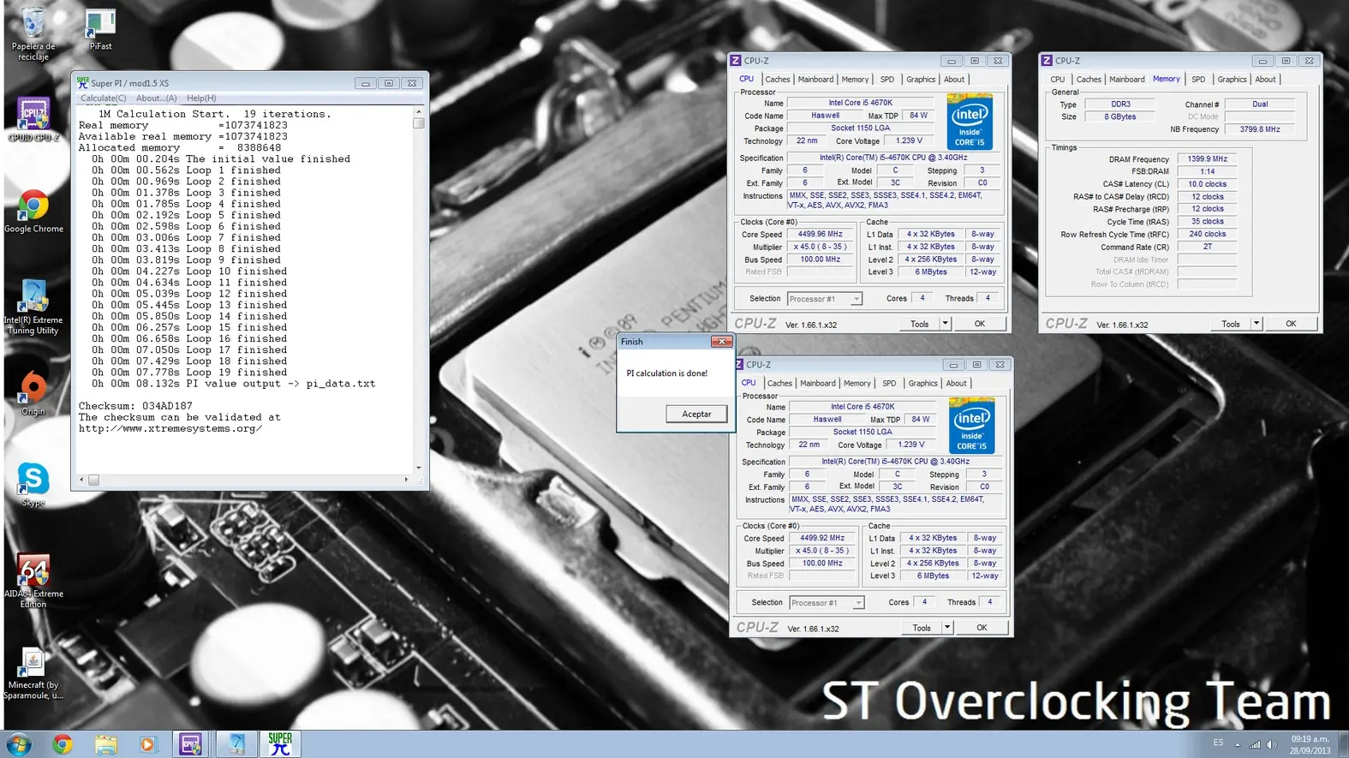Open the PiFast desktop icon
This screenshot has height=758, width=1349.
[100, 29]
